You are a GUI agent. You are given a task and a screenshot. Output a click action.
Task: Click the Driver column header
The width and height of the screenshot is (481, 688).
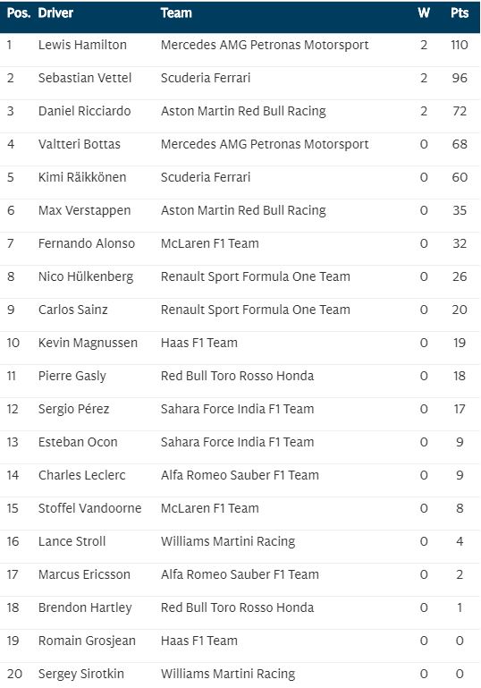(55, 13)
